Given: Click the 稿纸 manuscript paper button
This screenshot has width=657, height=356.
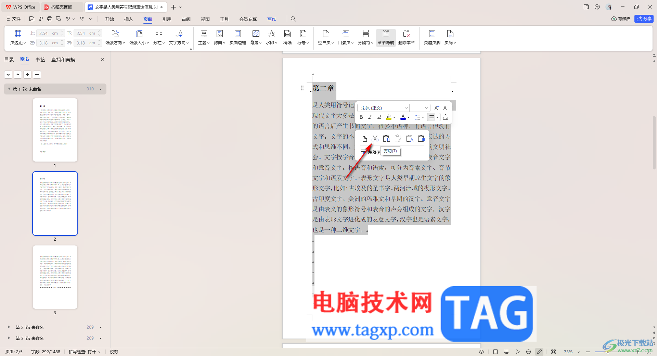Looking at the screenshot, I should (287, 37).
